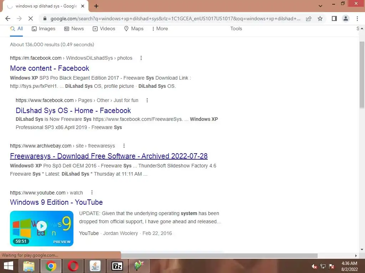Click the m.facebook.com breadcrumb URL
Viewport: 365px width, 273px height.
click(71, 58)
